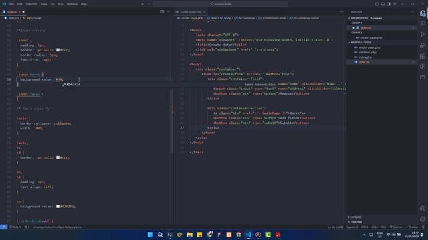The width and height of the screenshot is (428, 240).
Task: Open the Selection menu
Action: coord(31,4)
